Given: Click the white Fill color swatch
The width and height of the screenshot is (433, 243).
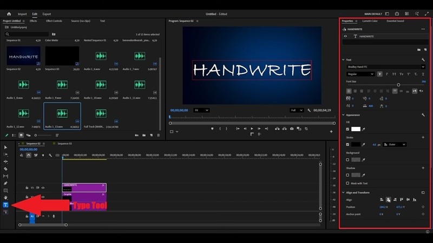Looking at the screenshot, I should tap(356, 129).
